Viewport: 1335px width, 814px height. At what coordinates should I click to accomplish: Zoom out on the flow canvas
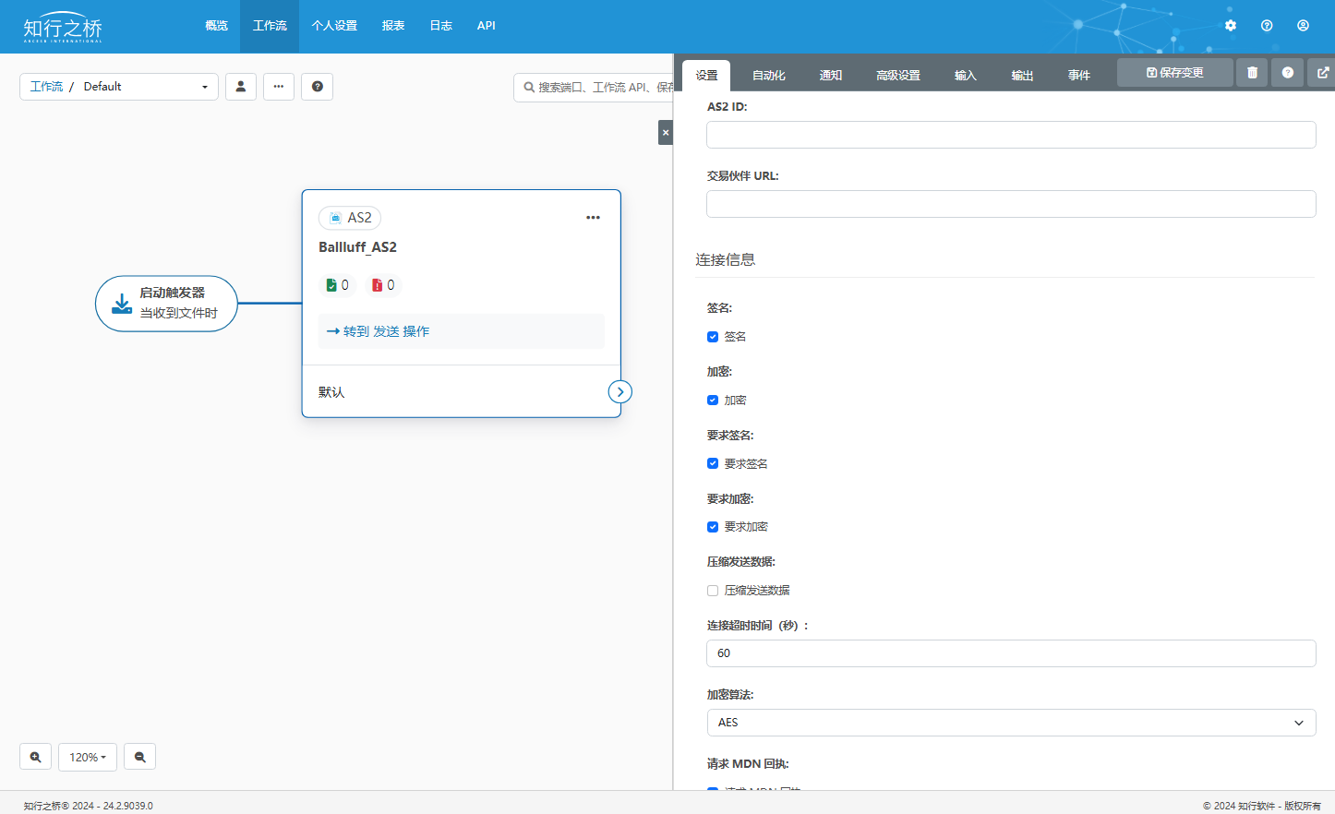click(139, 757)
